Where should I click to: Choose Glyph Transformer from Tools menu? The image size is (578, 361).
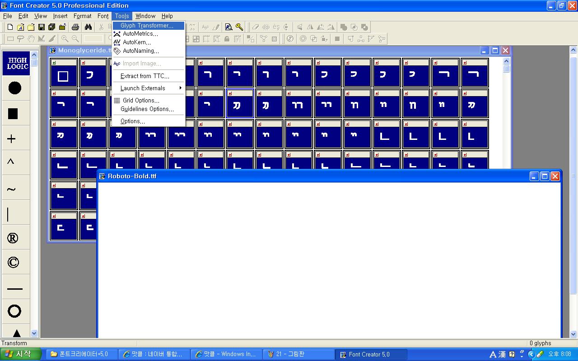pyautogui.click(x=147, y=26)
